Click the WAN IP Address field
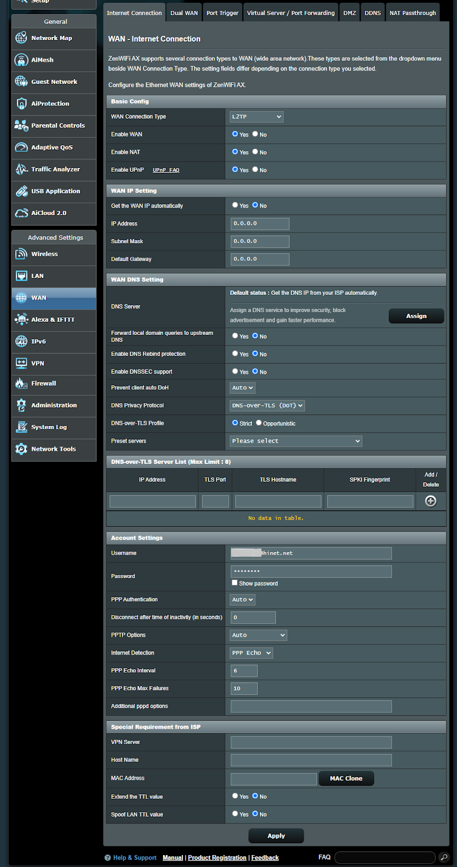The image size is (457, 867). [260, 224]
